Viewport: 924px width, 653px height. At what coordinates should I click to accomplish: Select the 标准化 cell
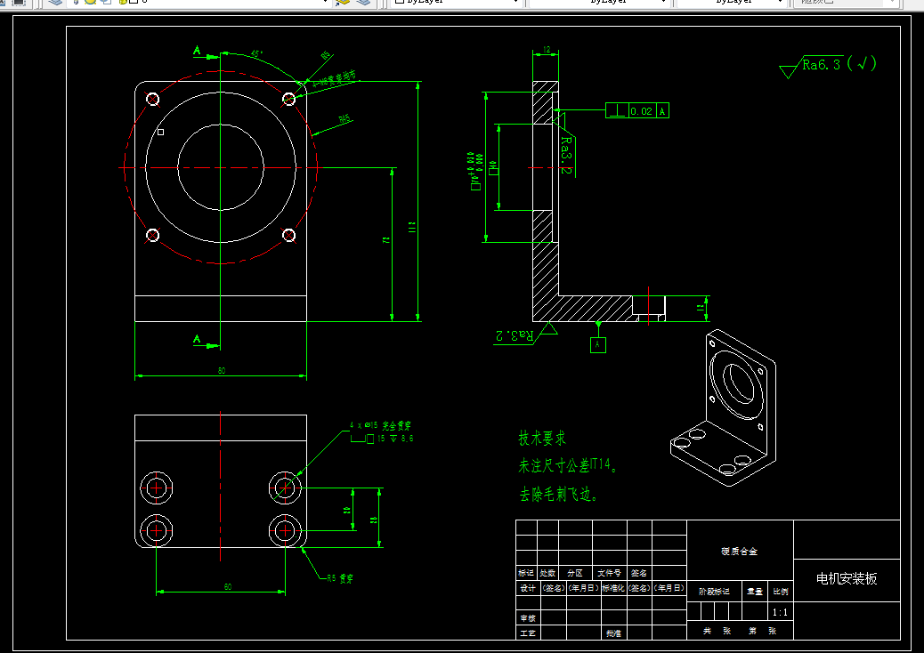tap(612, 588)
